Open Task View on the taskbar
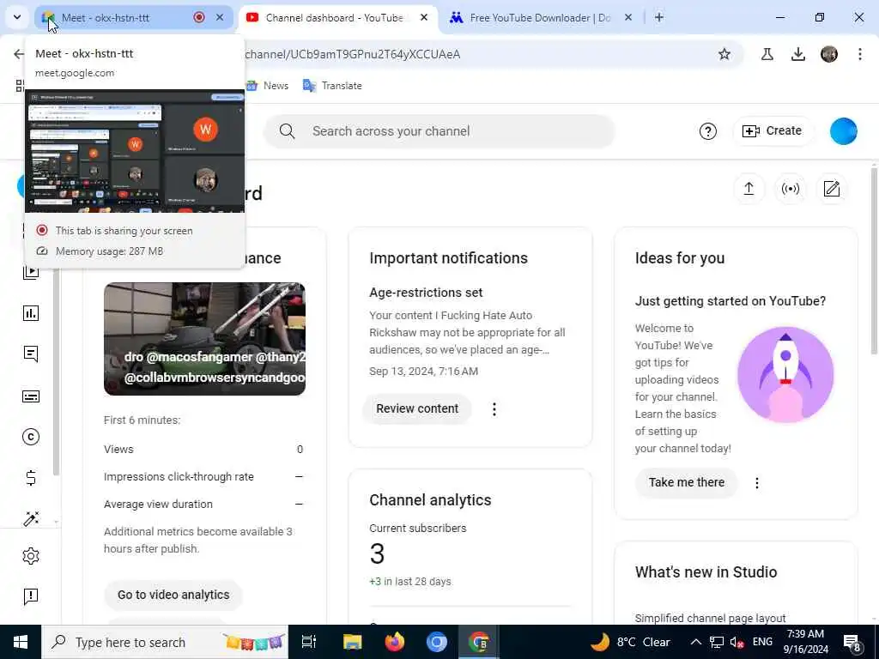This screenshot has width=879, height=659. coord(309,642)
